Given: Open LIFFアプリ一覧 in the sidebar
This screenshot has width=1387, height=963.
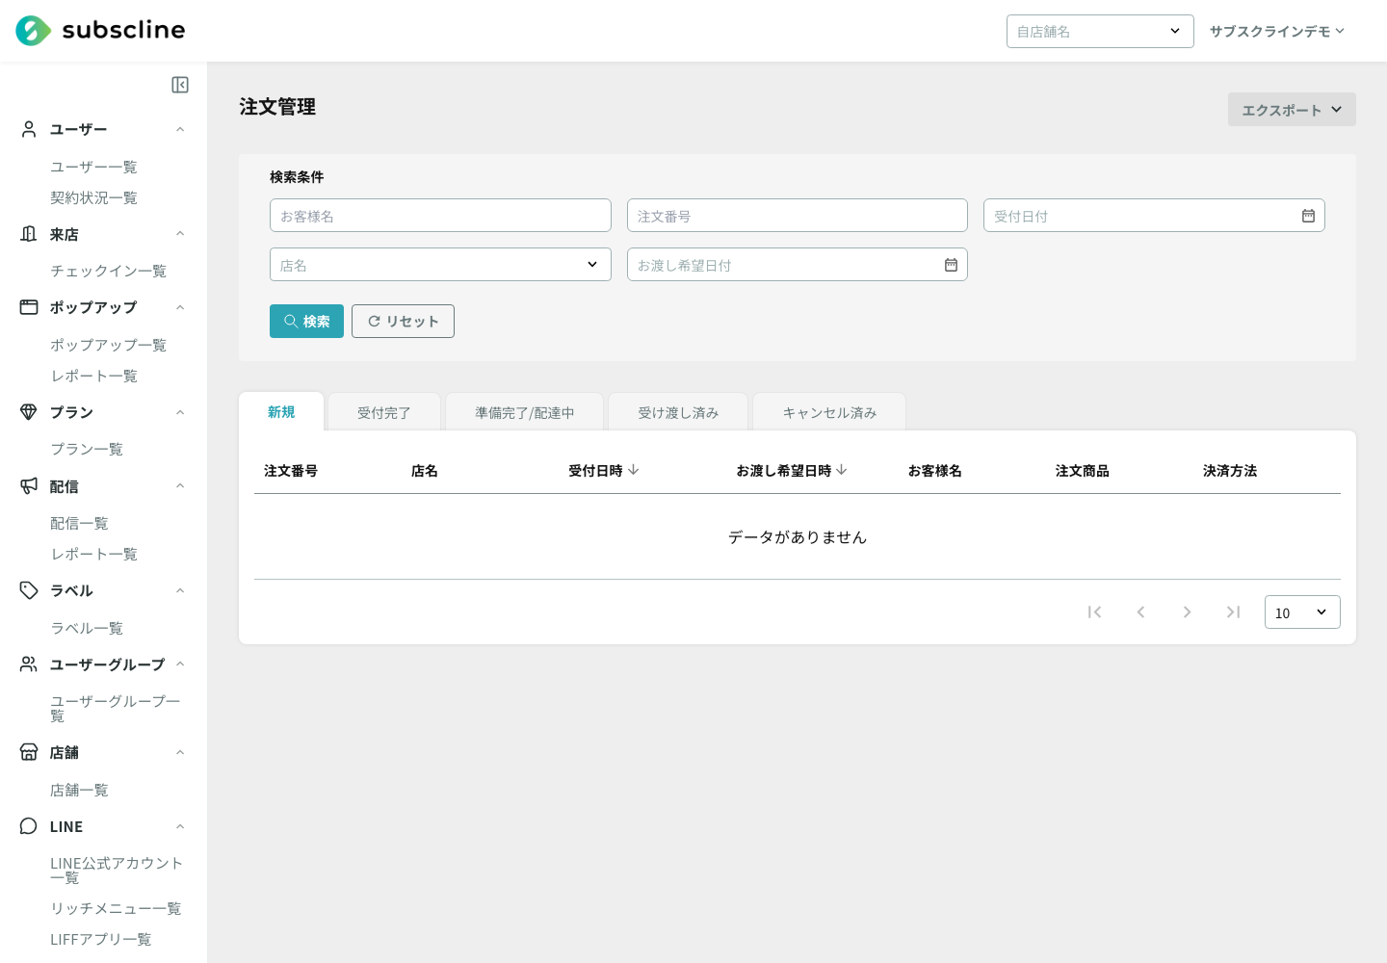Looking at the screenshot, I should (100, 939).
